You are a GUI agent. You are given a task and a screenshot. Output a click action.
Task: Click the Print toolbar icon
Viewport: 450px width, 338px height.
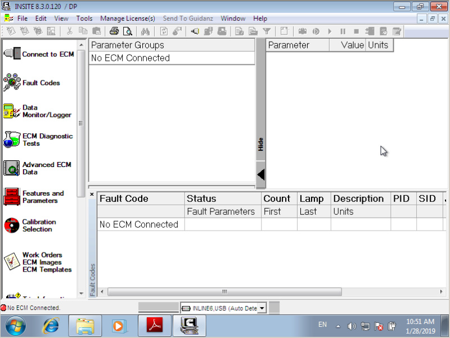[x=114, y=31]
